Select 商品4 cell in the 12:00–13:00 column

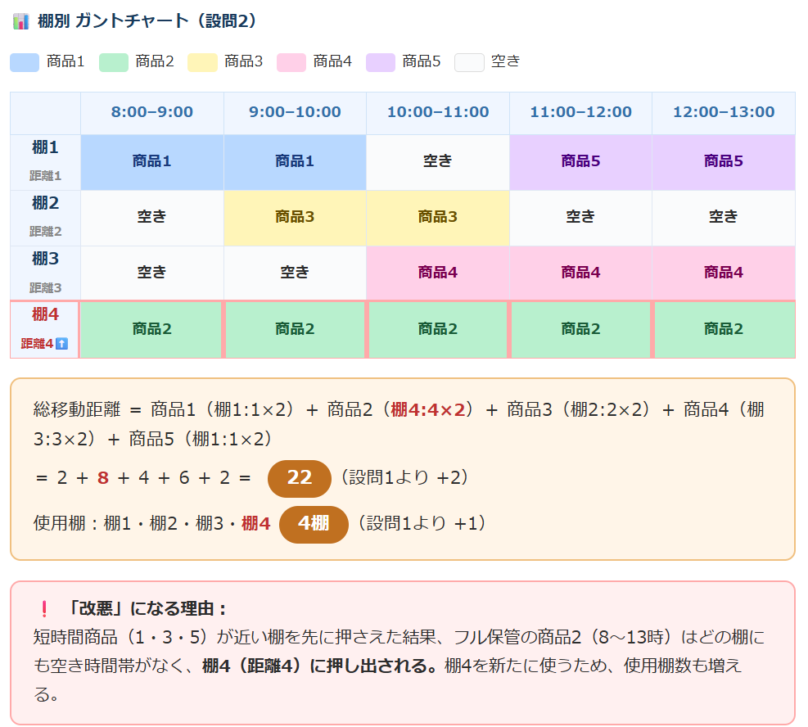point(723,273)
